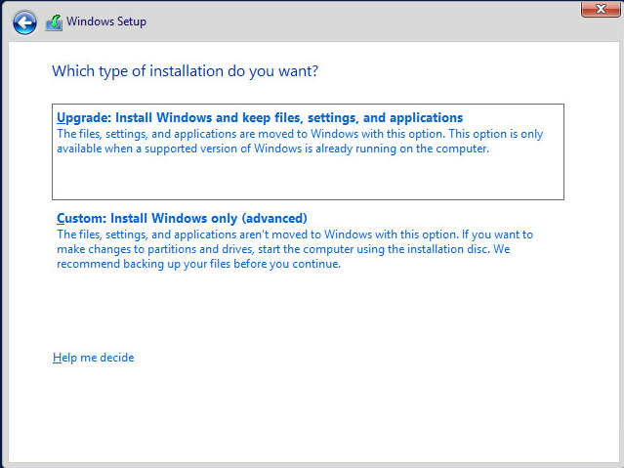Close the Windows Setup dialog

coord(601,9)
